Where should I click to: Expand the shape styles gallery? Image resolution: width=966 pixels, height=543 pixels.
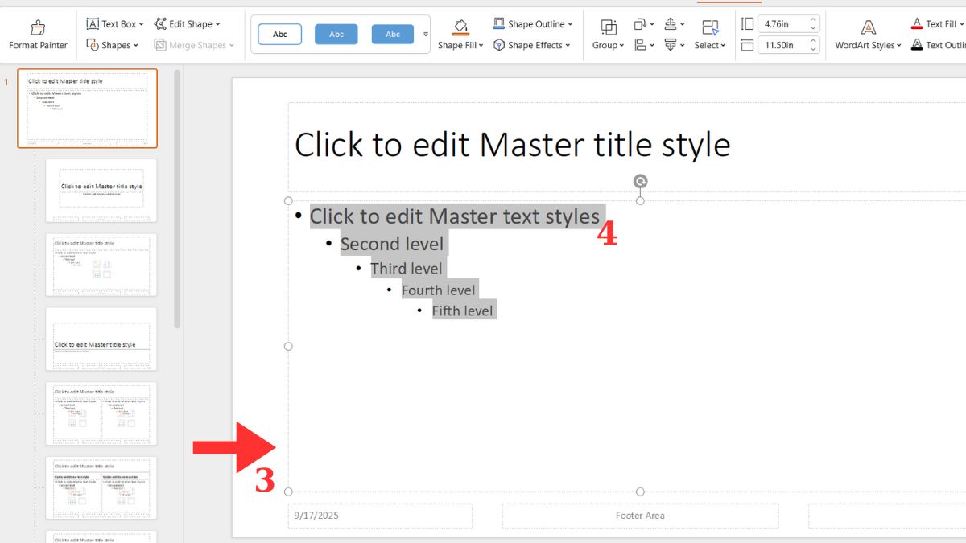tap(426, 35)
